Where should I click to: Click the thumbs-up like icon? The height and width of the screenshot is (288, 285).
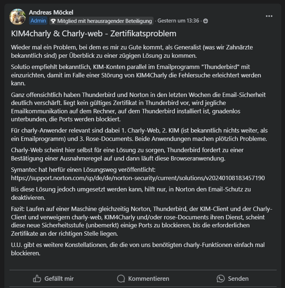[37, 279]
